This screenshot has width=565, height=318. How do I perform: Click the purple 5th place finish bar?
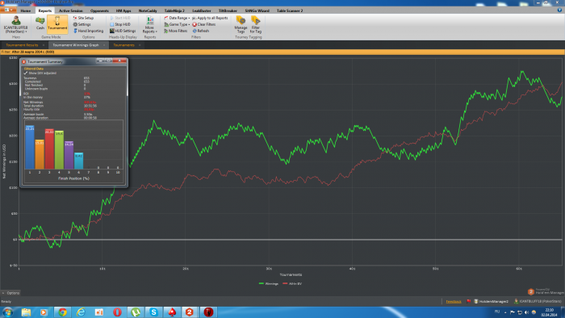click(69, 155)
